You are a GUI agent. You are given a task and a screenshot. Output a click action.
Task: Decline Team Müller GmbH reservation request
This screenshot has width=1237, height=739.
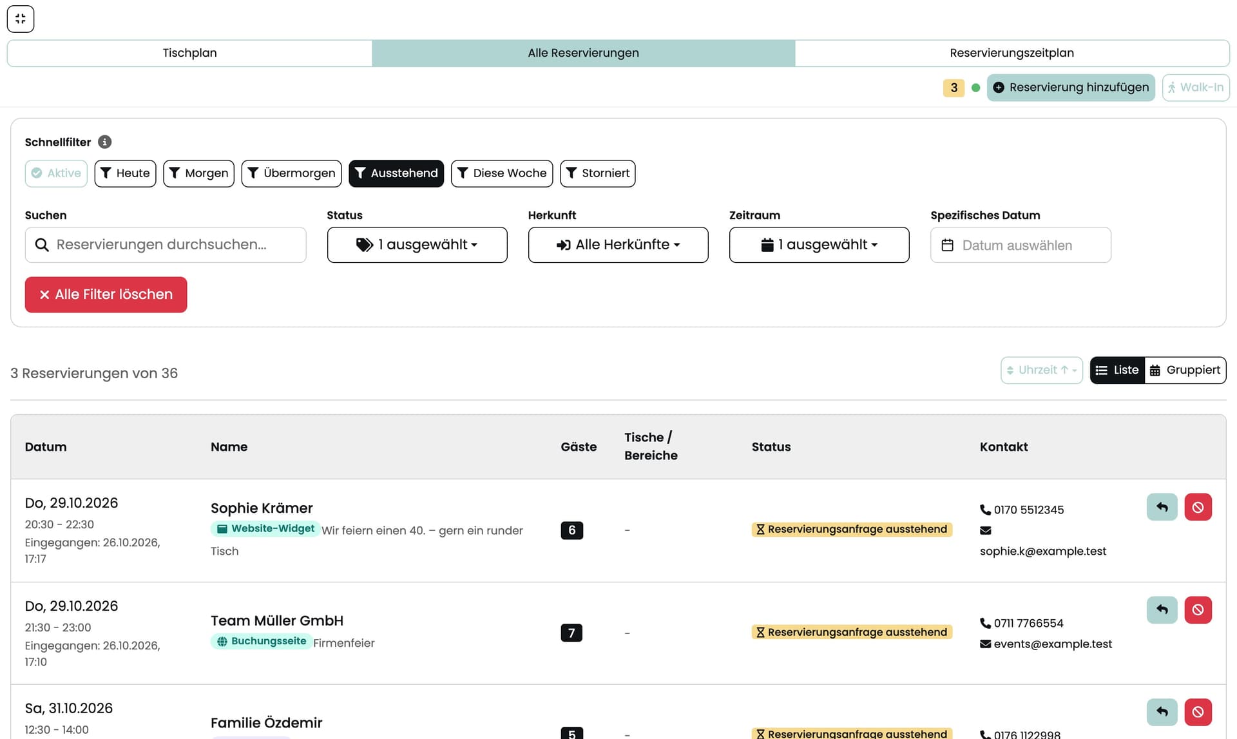[1198, 609]
